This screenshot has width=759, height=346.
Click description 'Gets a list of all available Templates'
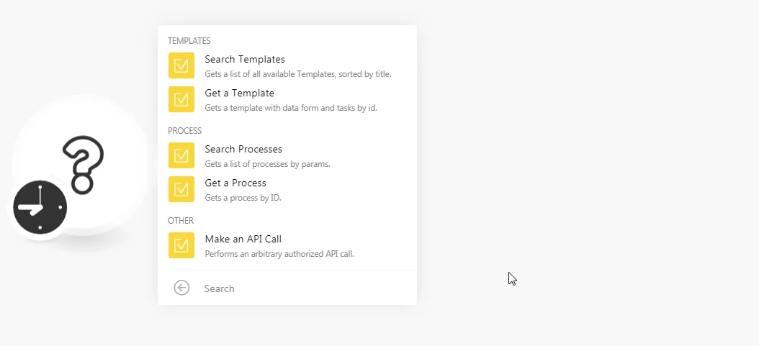pos(297,74)
